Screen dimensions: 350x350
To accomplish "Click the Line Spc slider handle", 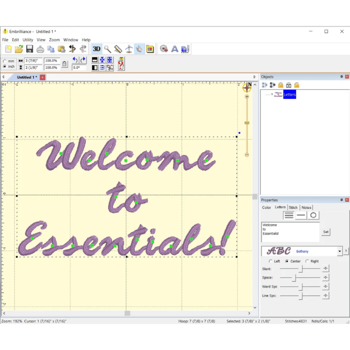I will coord(301,296).
